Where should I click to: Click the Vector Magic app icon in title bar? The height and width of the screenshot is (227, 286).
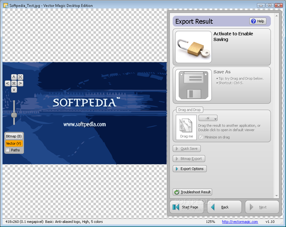tap(6, 5)
